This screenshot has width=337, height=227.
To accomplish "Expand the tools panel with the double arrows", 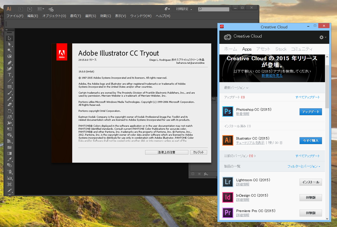I will (6, 30).
